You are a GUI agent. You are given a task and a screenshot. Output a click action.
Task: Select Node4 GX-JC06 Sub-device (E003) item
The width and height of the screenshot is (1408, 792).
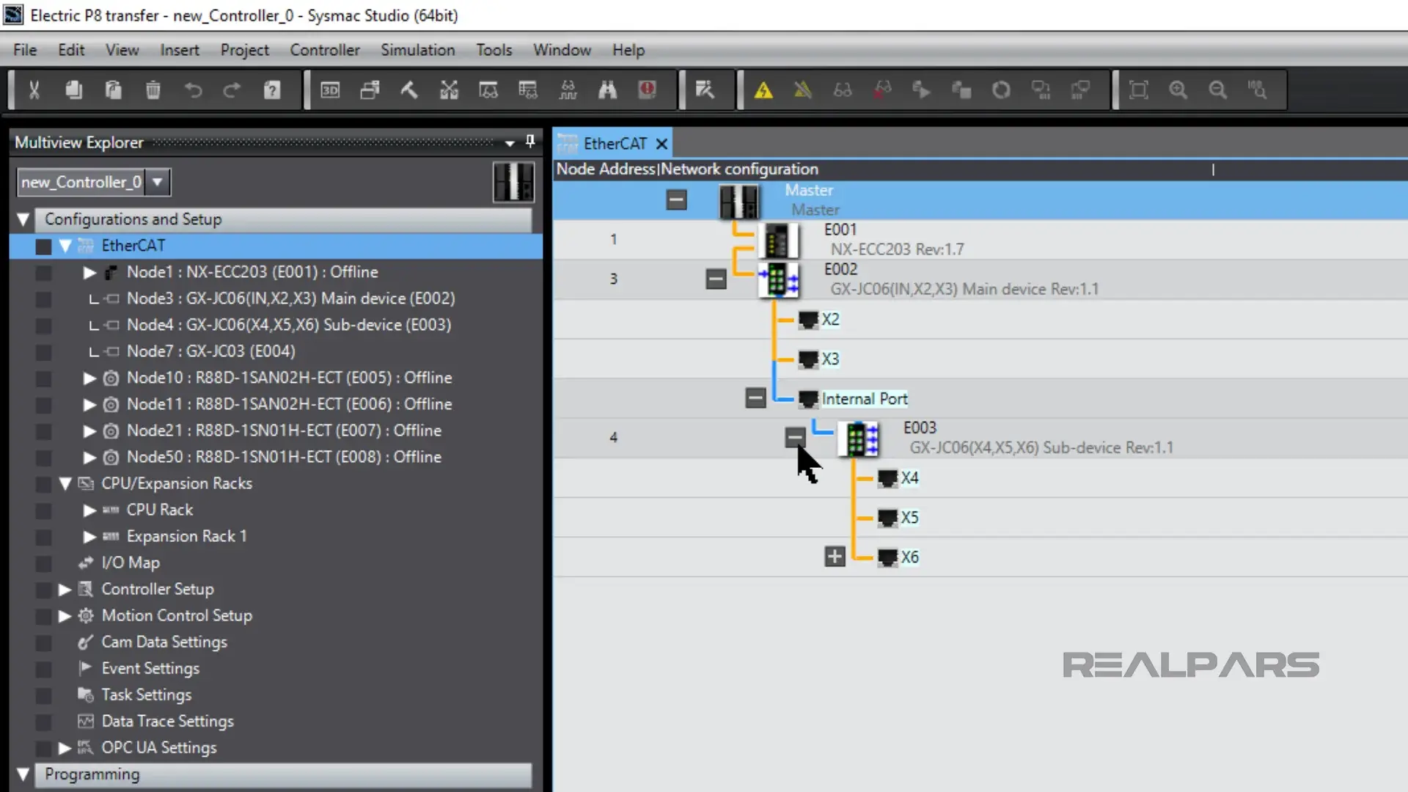point(289,326)
